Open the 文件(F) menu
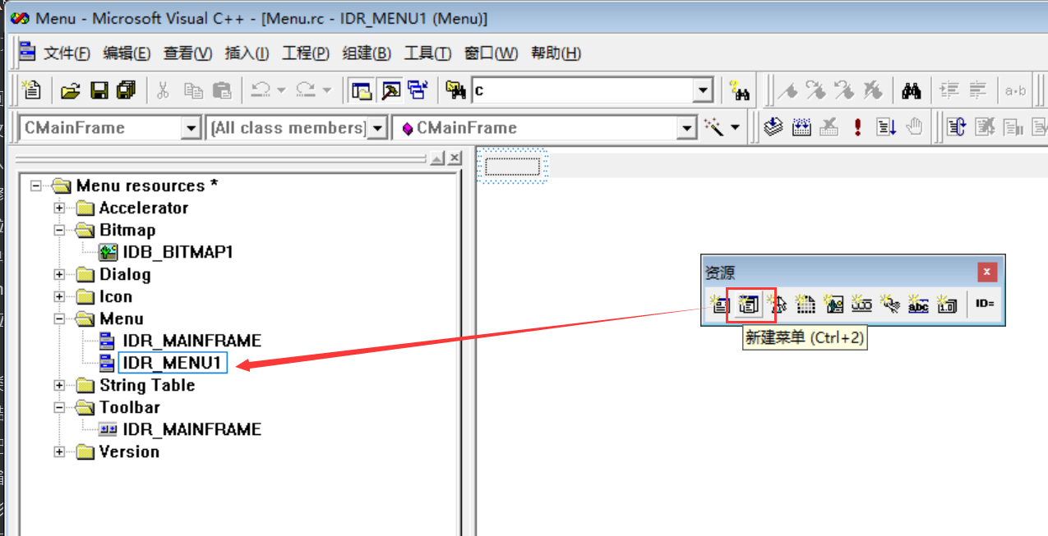The image size is (1048, 536). point(67,53)
